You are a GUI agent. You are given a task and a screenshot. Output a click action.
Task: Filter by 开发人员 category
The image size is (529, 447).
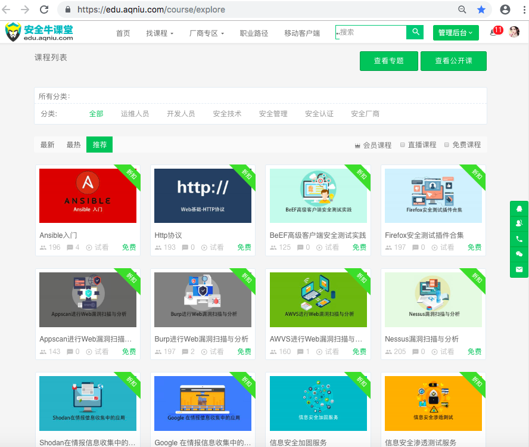181,114
